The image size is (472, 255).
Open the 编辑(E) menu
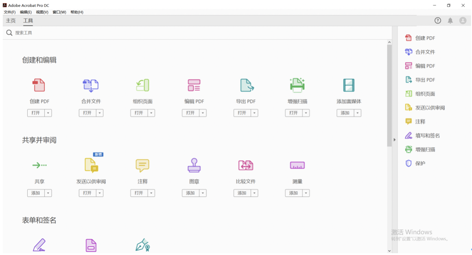coord(26,12)
